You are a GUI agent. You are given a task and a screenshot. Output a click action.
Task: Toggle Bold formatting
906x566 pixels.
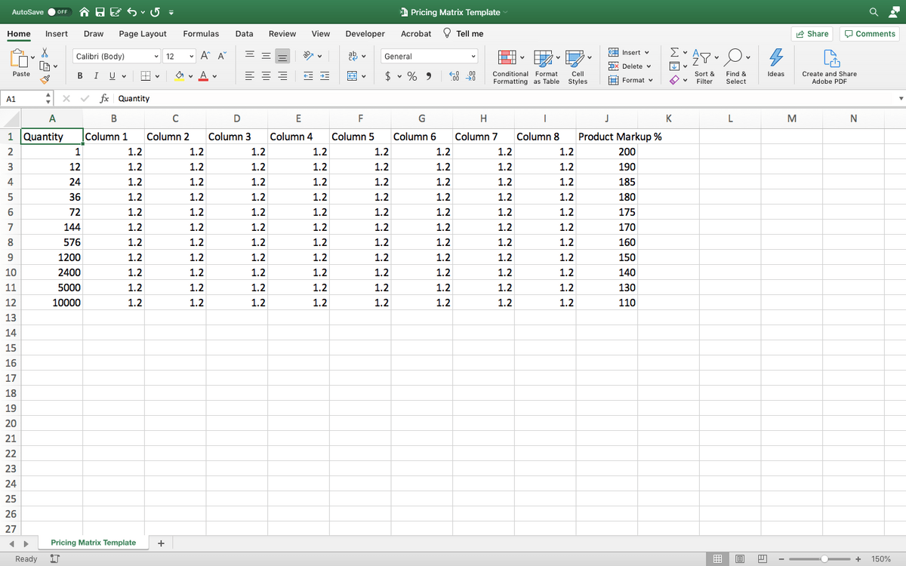[81, 76]
